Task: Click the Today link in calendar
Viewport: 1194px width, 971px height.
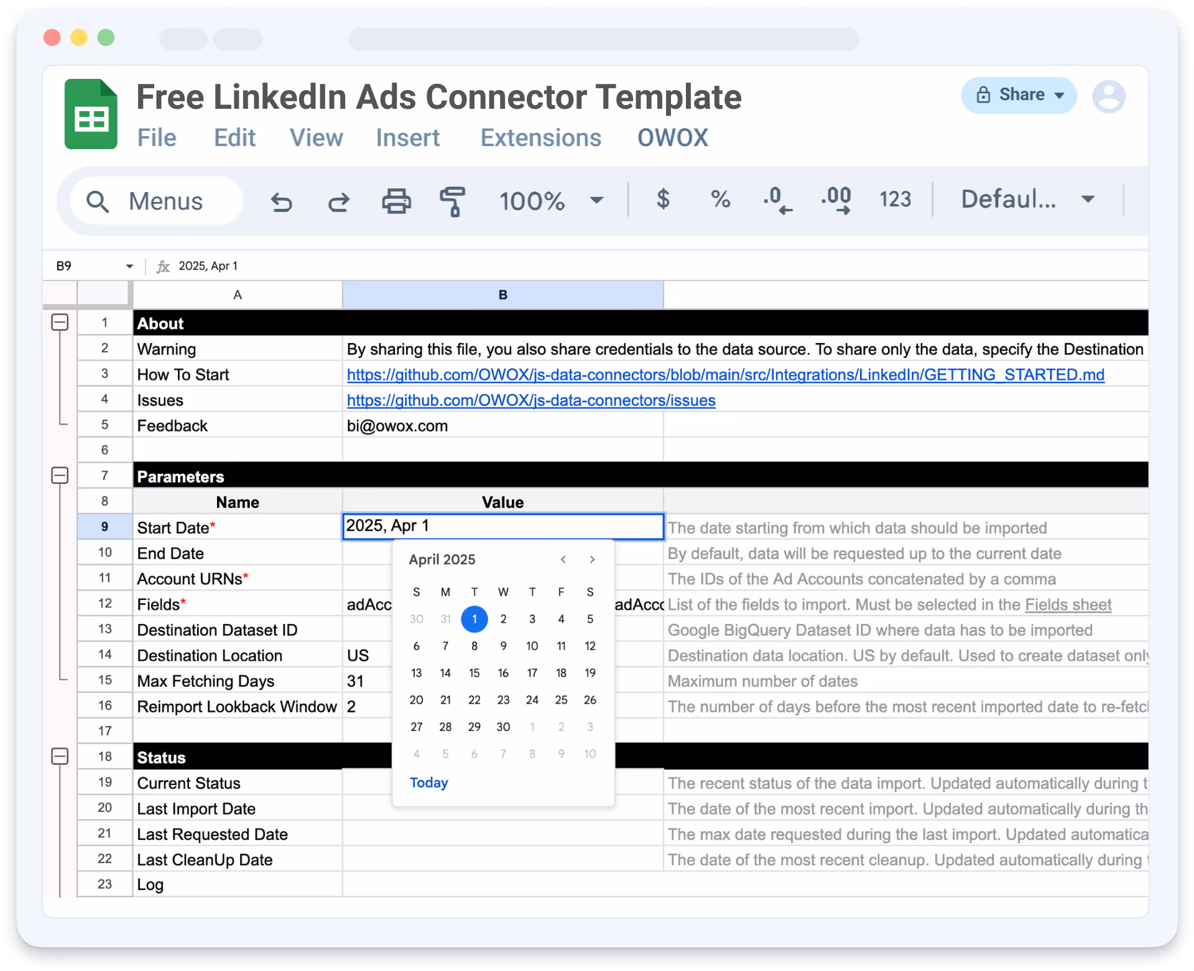Action: tap(428, 783)
